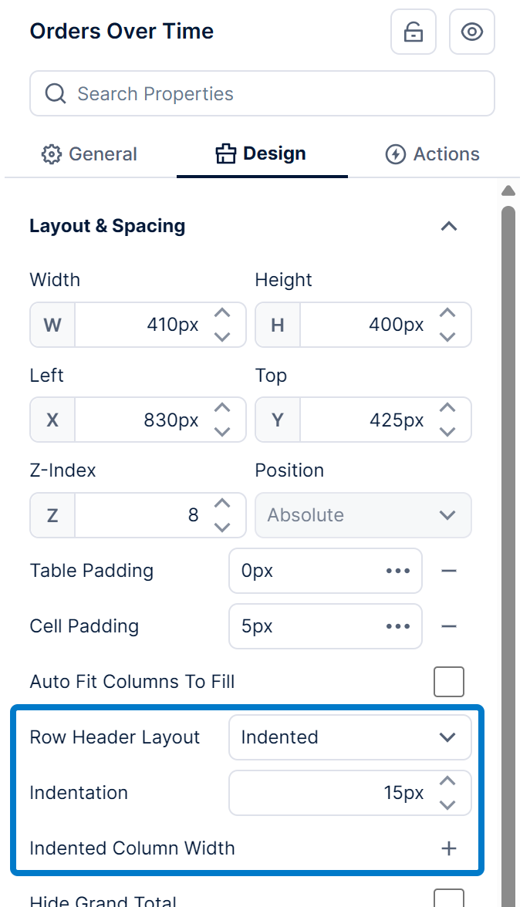The height and width of the screenshot is (907, 530).
Task: Open the Row Header Layout dropdown
Action: 447,737
